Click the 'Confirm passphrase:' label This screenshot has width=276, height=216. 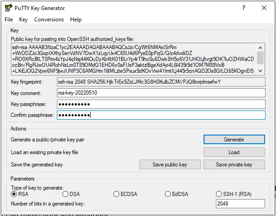point(32,115)
